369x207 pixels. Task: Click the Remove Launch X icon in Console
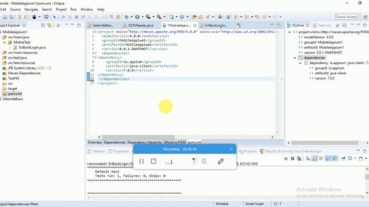(292, 159)
